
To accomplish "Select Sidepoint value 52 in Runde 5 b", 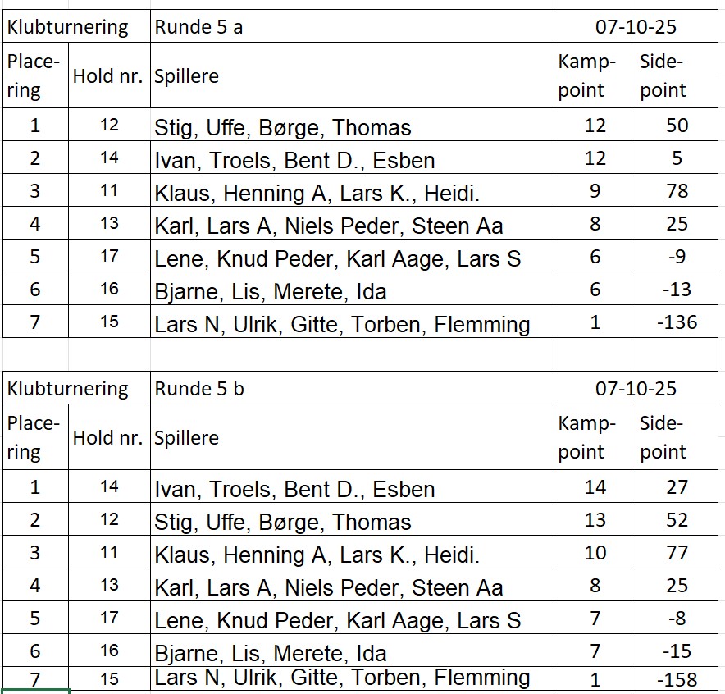I will 677,519.
